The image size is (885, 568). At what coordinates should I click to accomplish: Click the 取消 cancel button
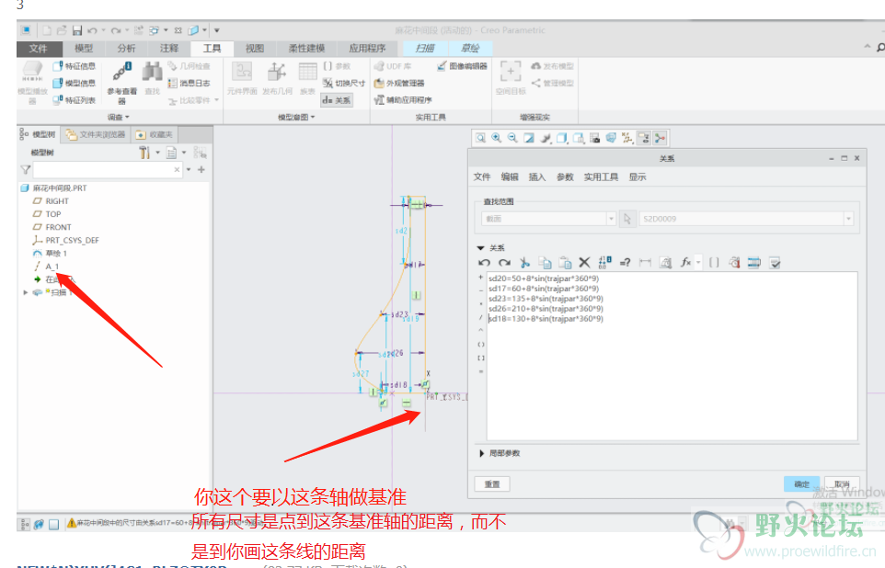tap(842, 484)
